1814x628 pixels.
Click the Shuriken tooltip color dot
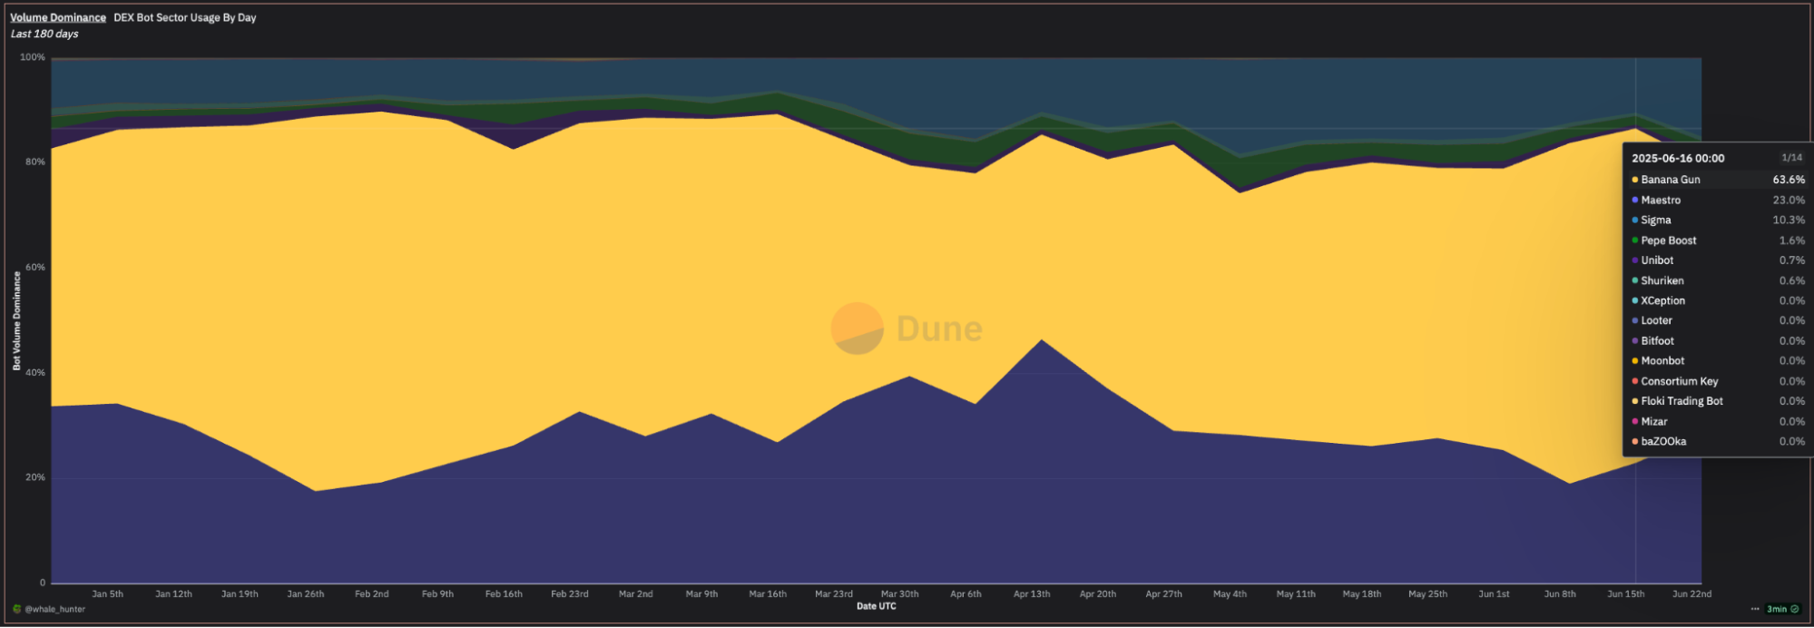[x=1634, y=280]
